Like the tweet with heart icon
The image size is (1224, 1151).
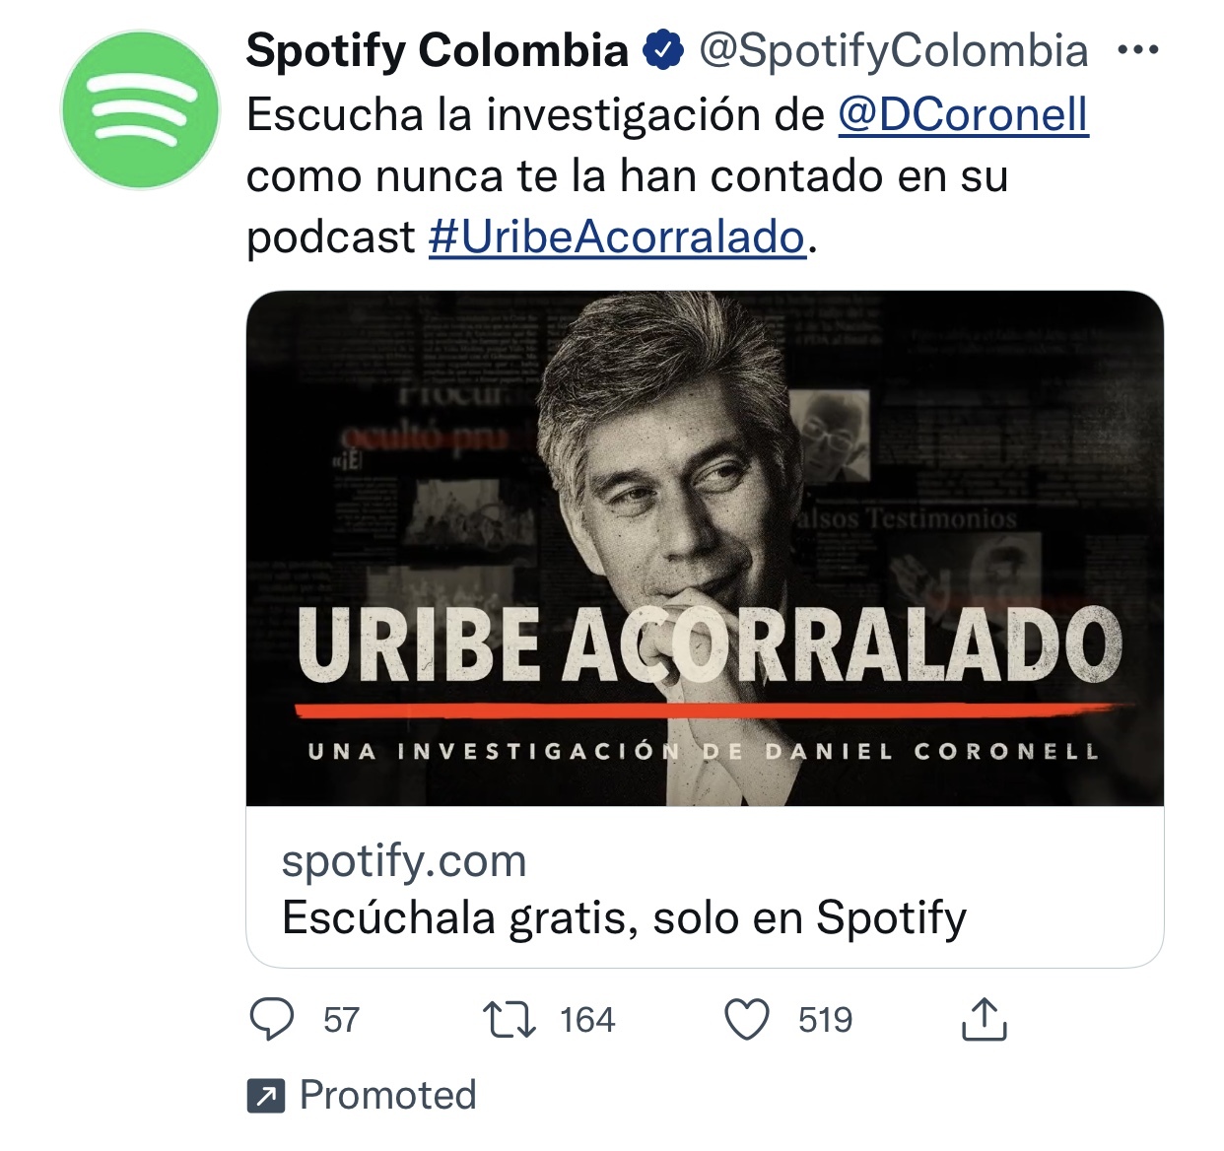click(x=747, y=1020)
